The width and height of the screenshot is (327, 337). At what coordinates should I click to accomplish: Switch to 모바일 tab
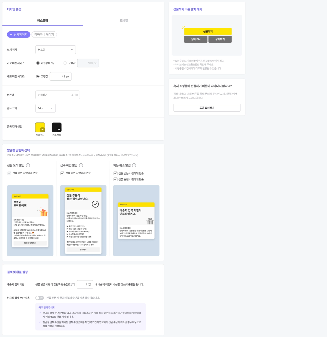pos(124,21)
